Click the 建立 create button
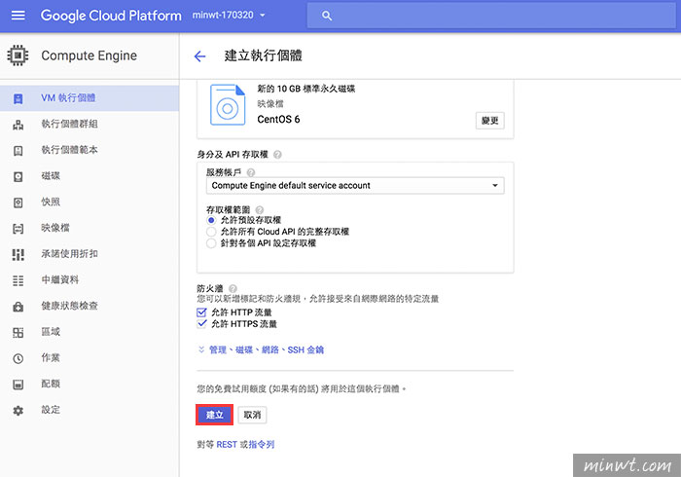 pos(215,415)
